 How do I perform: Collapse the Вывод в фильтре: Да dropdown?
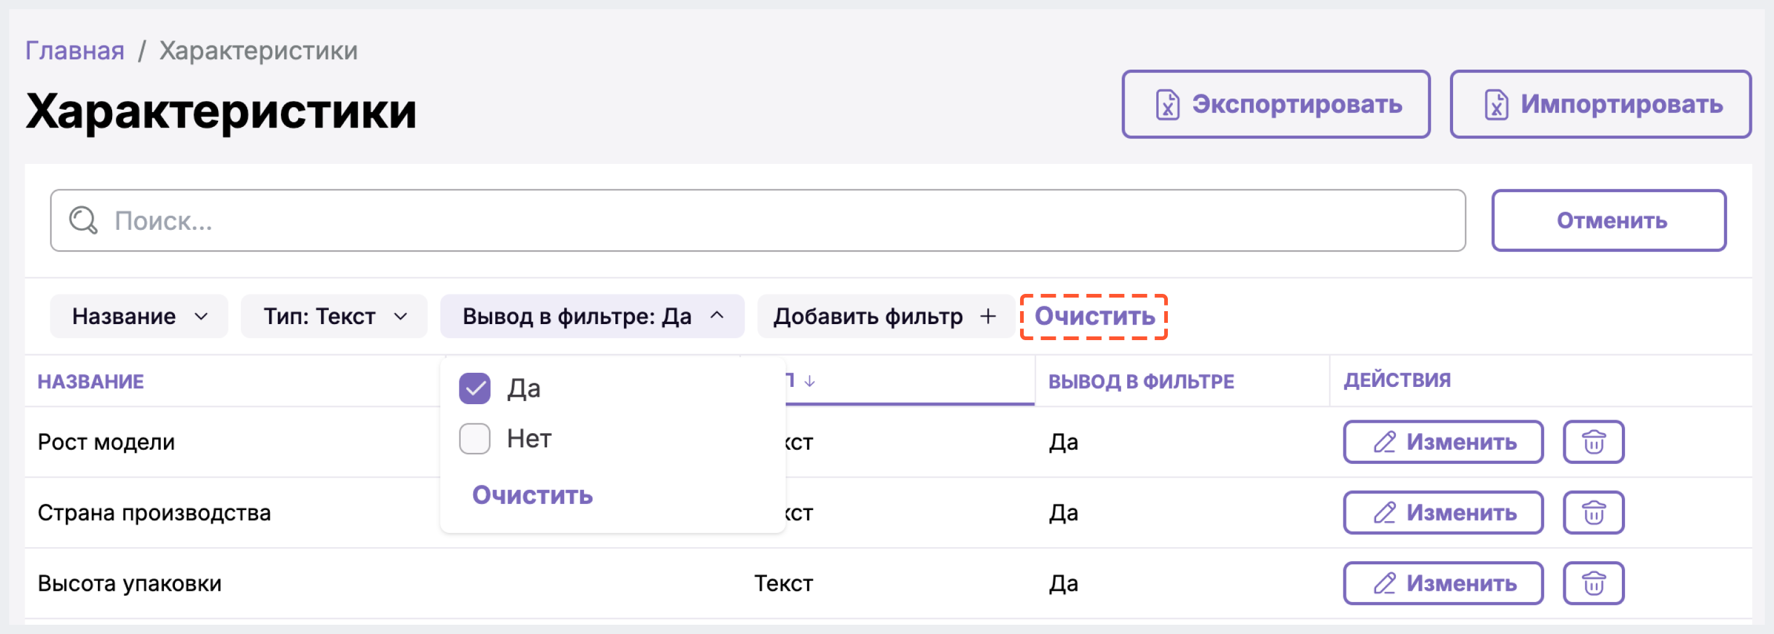pos(592,316)
